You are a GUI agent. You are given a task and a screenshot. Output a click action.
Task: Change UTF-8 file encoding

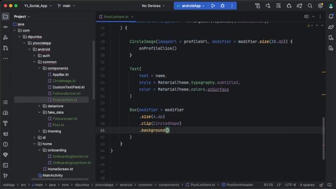[x=290, y=185]
